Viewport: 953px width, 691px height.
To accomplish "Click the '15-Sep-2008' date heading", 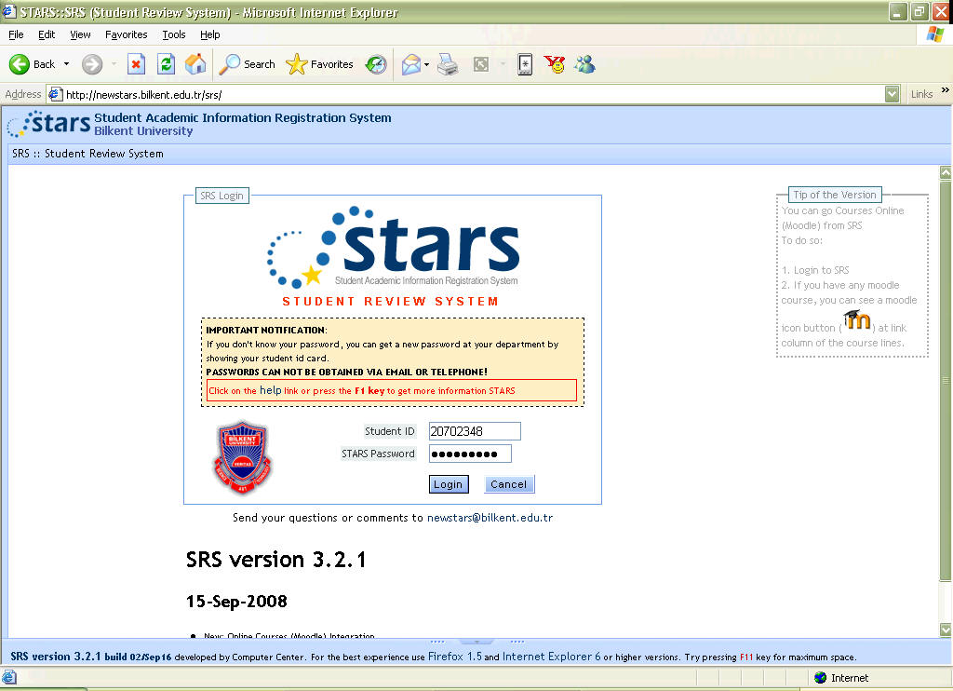I will (x=236, y=602).
